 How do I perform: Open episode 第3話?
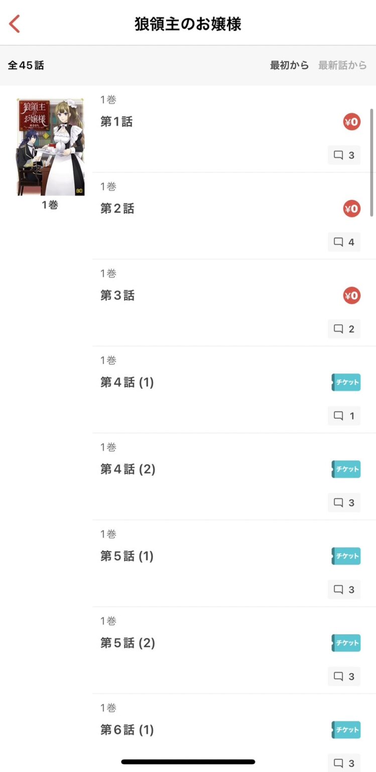[x=117, y=296]
